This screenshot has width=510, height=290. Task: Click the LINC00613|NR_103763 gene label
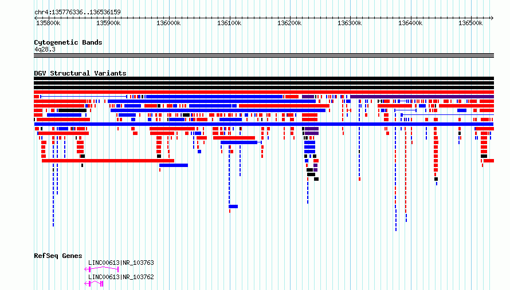click(x=121, y=263)
